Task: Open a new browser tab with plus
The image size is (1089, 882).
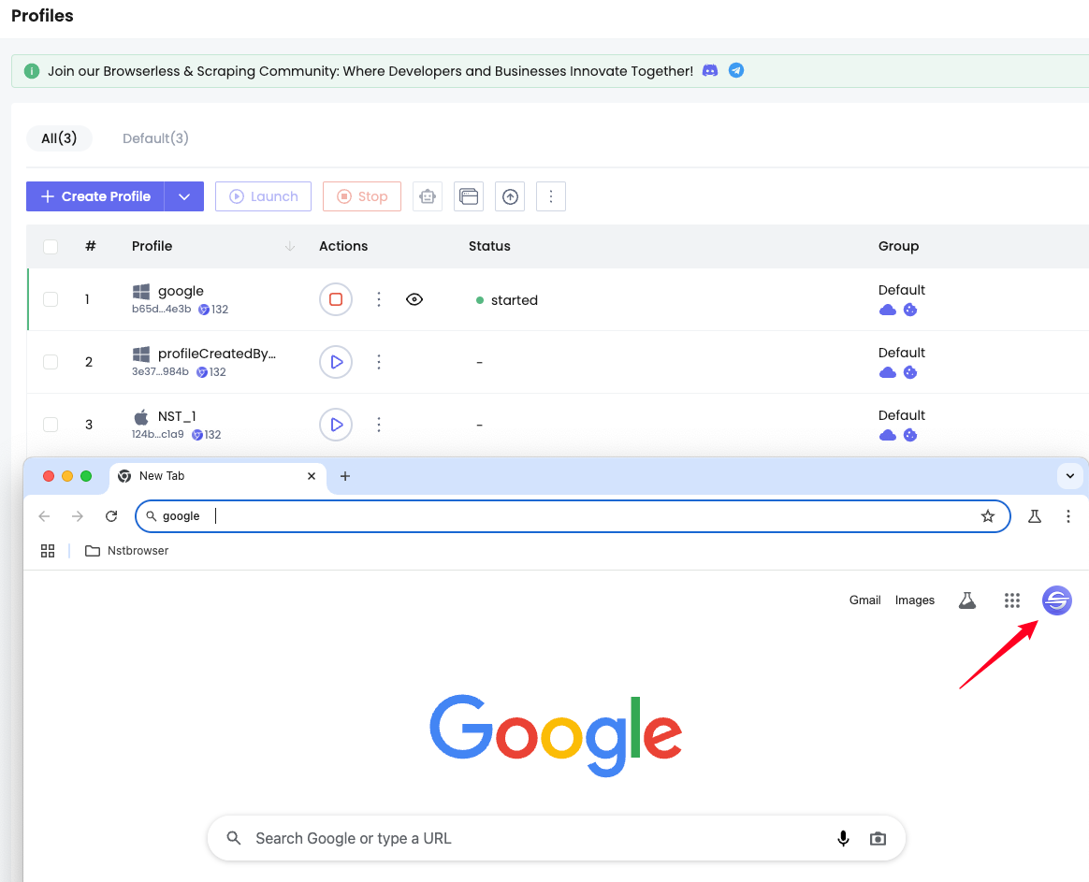Action: coord(345,476)
